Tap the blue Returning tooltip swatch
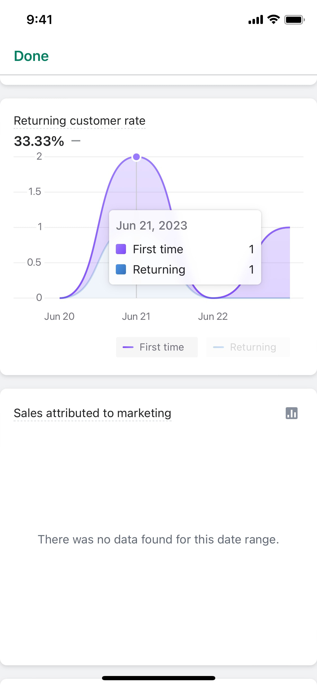Image resolution: width=317 pixels, height=687 pixels. (x=121, y=269)
